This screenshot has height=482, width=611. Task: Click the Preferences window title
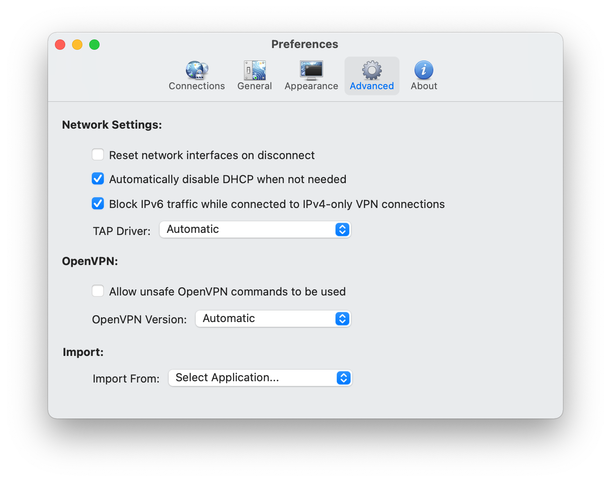pyautogui.click(x=305, y=44)
